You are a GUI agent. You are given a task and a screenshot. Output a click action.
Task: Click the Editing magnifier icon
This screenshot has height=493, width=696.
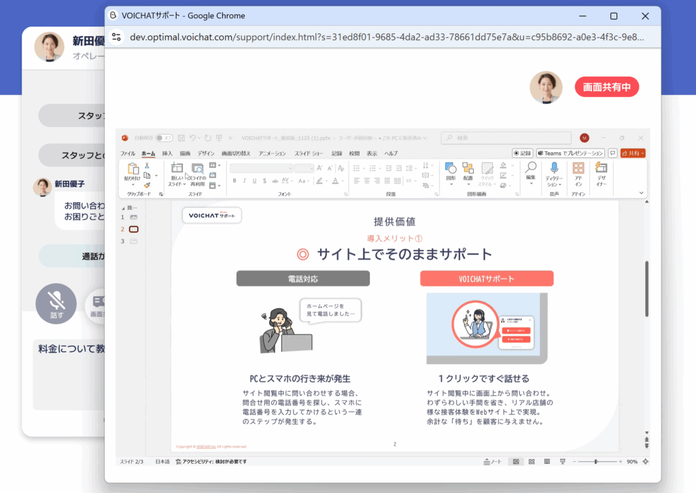pos(531,168)
